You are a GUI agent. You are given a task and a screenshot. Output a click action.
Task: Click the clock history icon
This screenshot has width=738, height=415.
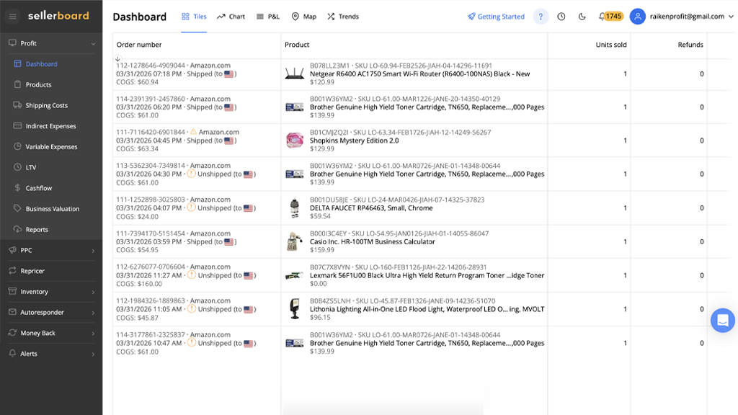click(x=561, y=17)
